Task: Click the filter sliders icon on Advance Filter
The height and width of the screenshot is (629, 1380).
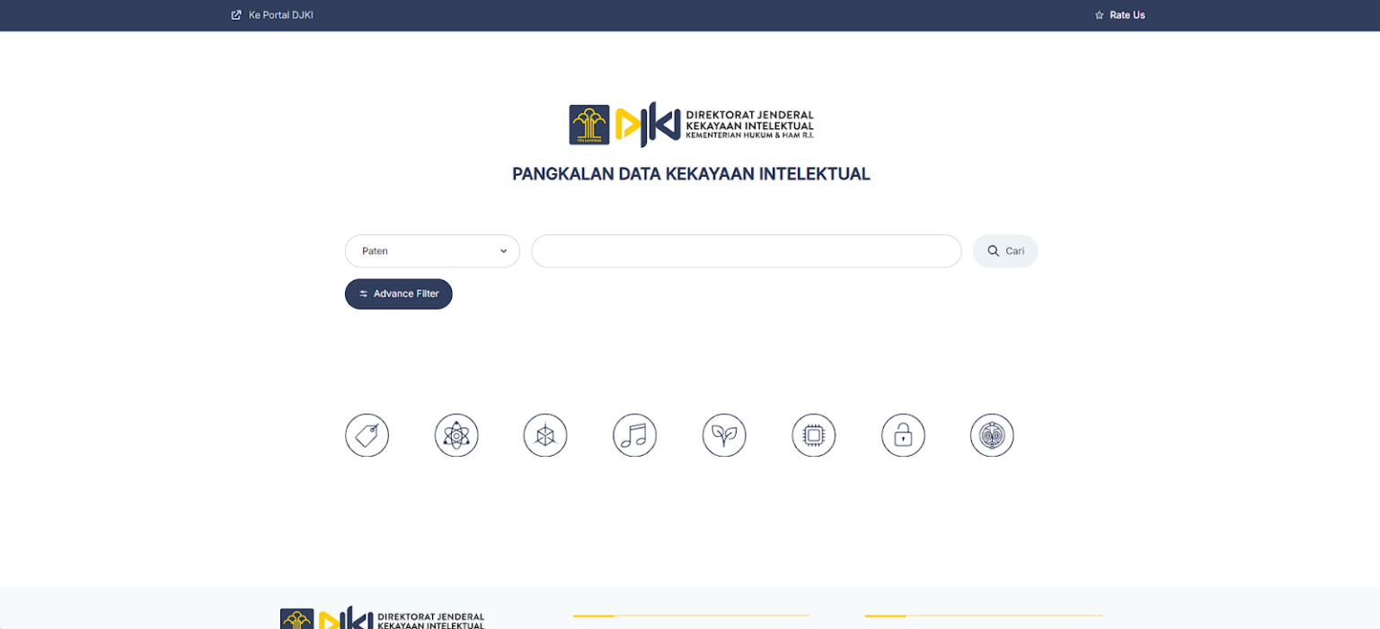Action: (363, 293)
